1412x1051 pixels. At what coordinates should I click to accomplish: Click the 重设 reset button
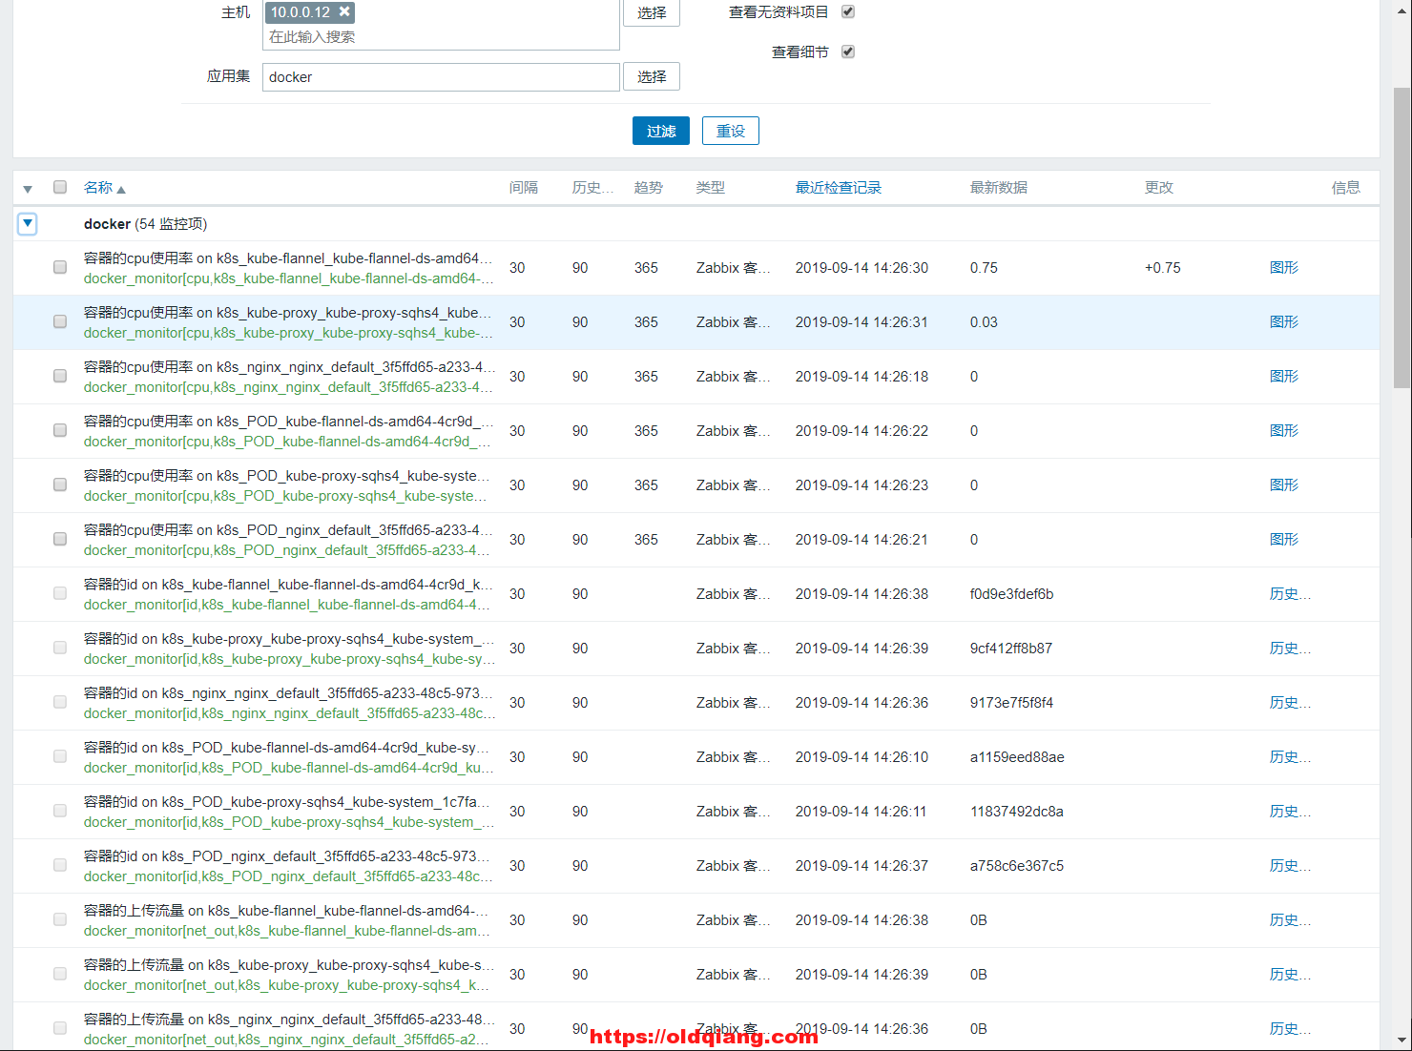[x=730, y=131]
